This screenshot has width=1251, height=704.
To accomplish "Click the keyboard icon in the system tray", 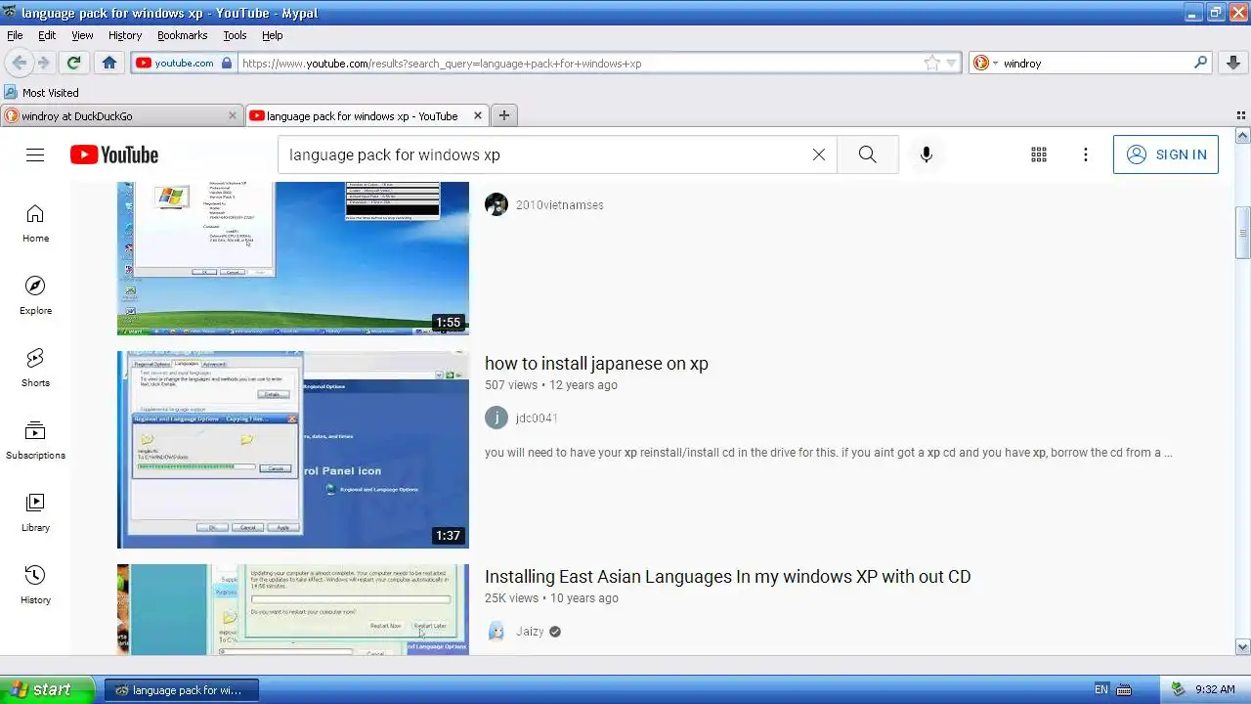I will 1124,689.
